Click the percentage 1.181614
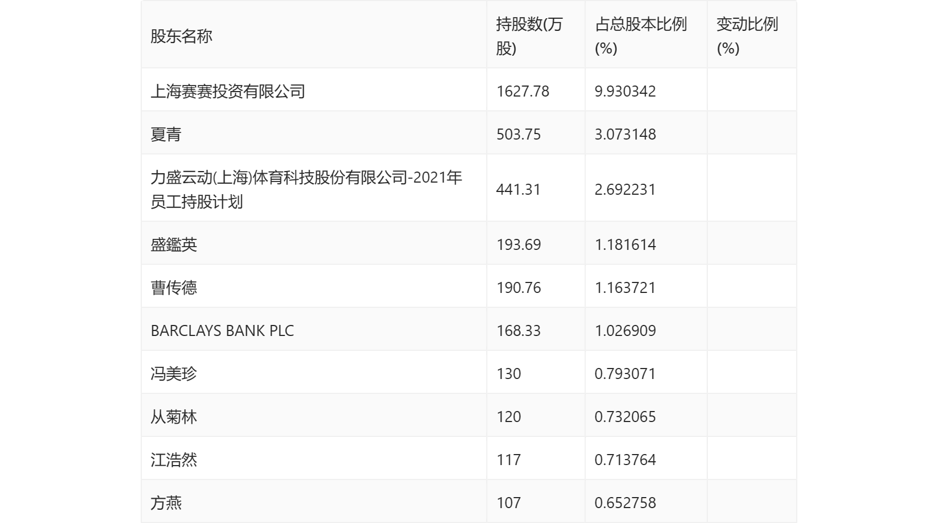Image resolution: width=938 pixels, height=523 pixels. (x=625, y=244)
